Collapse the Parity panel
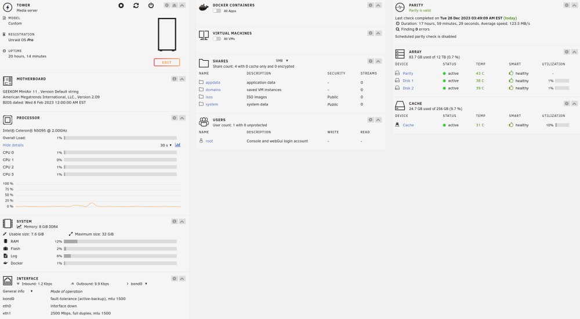580x319 pixels. coord(574,5)
